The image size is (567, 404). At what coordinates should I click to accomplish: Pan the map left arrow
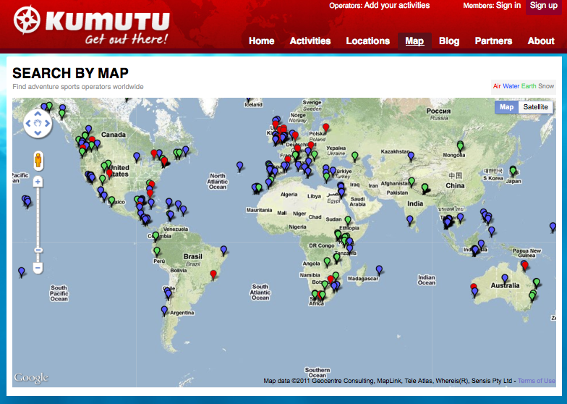point(28,123)
